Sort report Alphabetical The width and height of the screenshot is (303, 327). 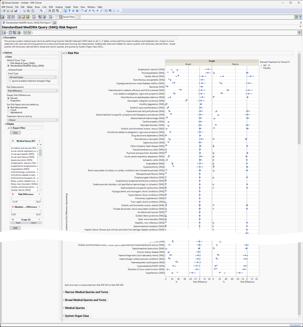(x=8, y=112)
